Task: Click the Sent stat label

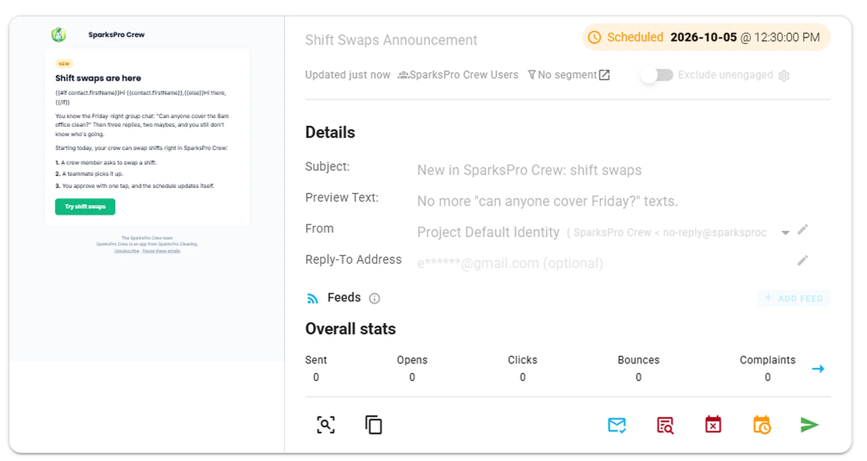Action: (x=316, y=360)
